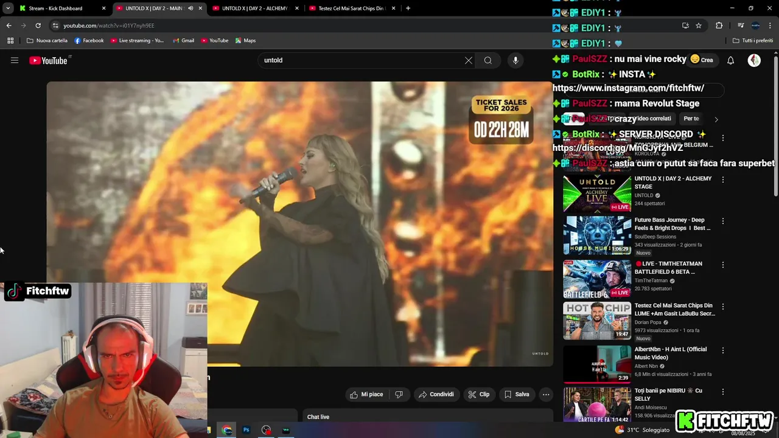Open the tab search dropdown arrow
Screen dimensions: 779x438
coord(8,9)
